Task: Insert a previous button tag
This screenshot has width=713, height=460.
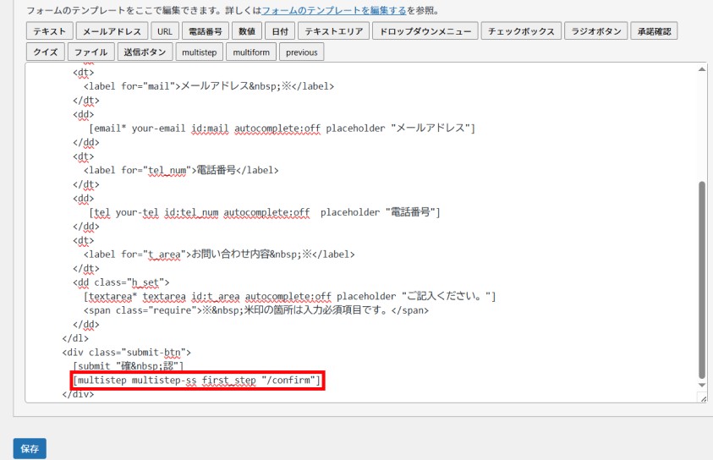Action: pos(301,52)
